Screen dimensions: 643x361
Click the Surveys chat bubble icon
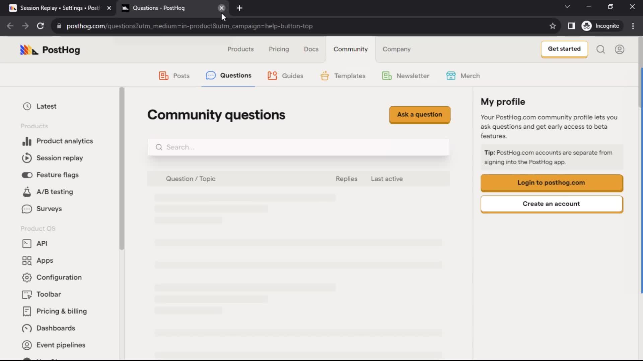(27, 209)
